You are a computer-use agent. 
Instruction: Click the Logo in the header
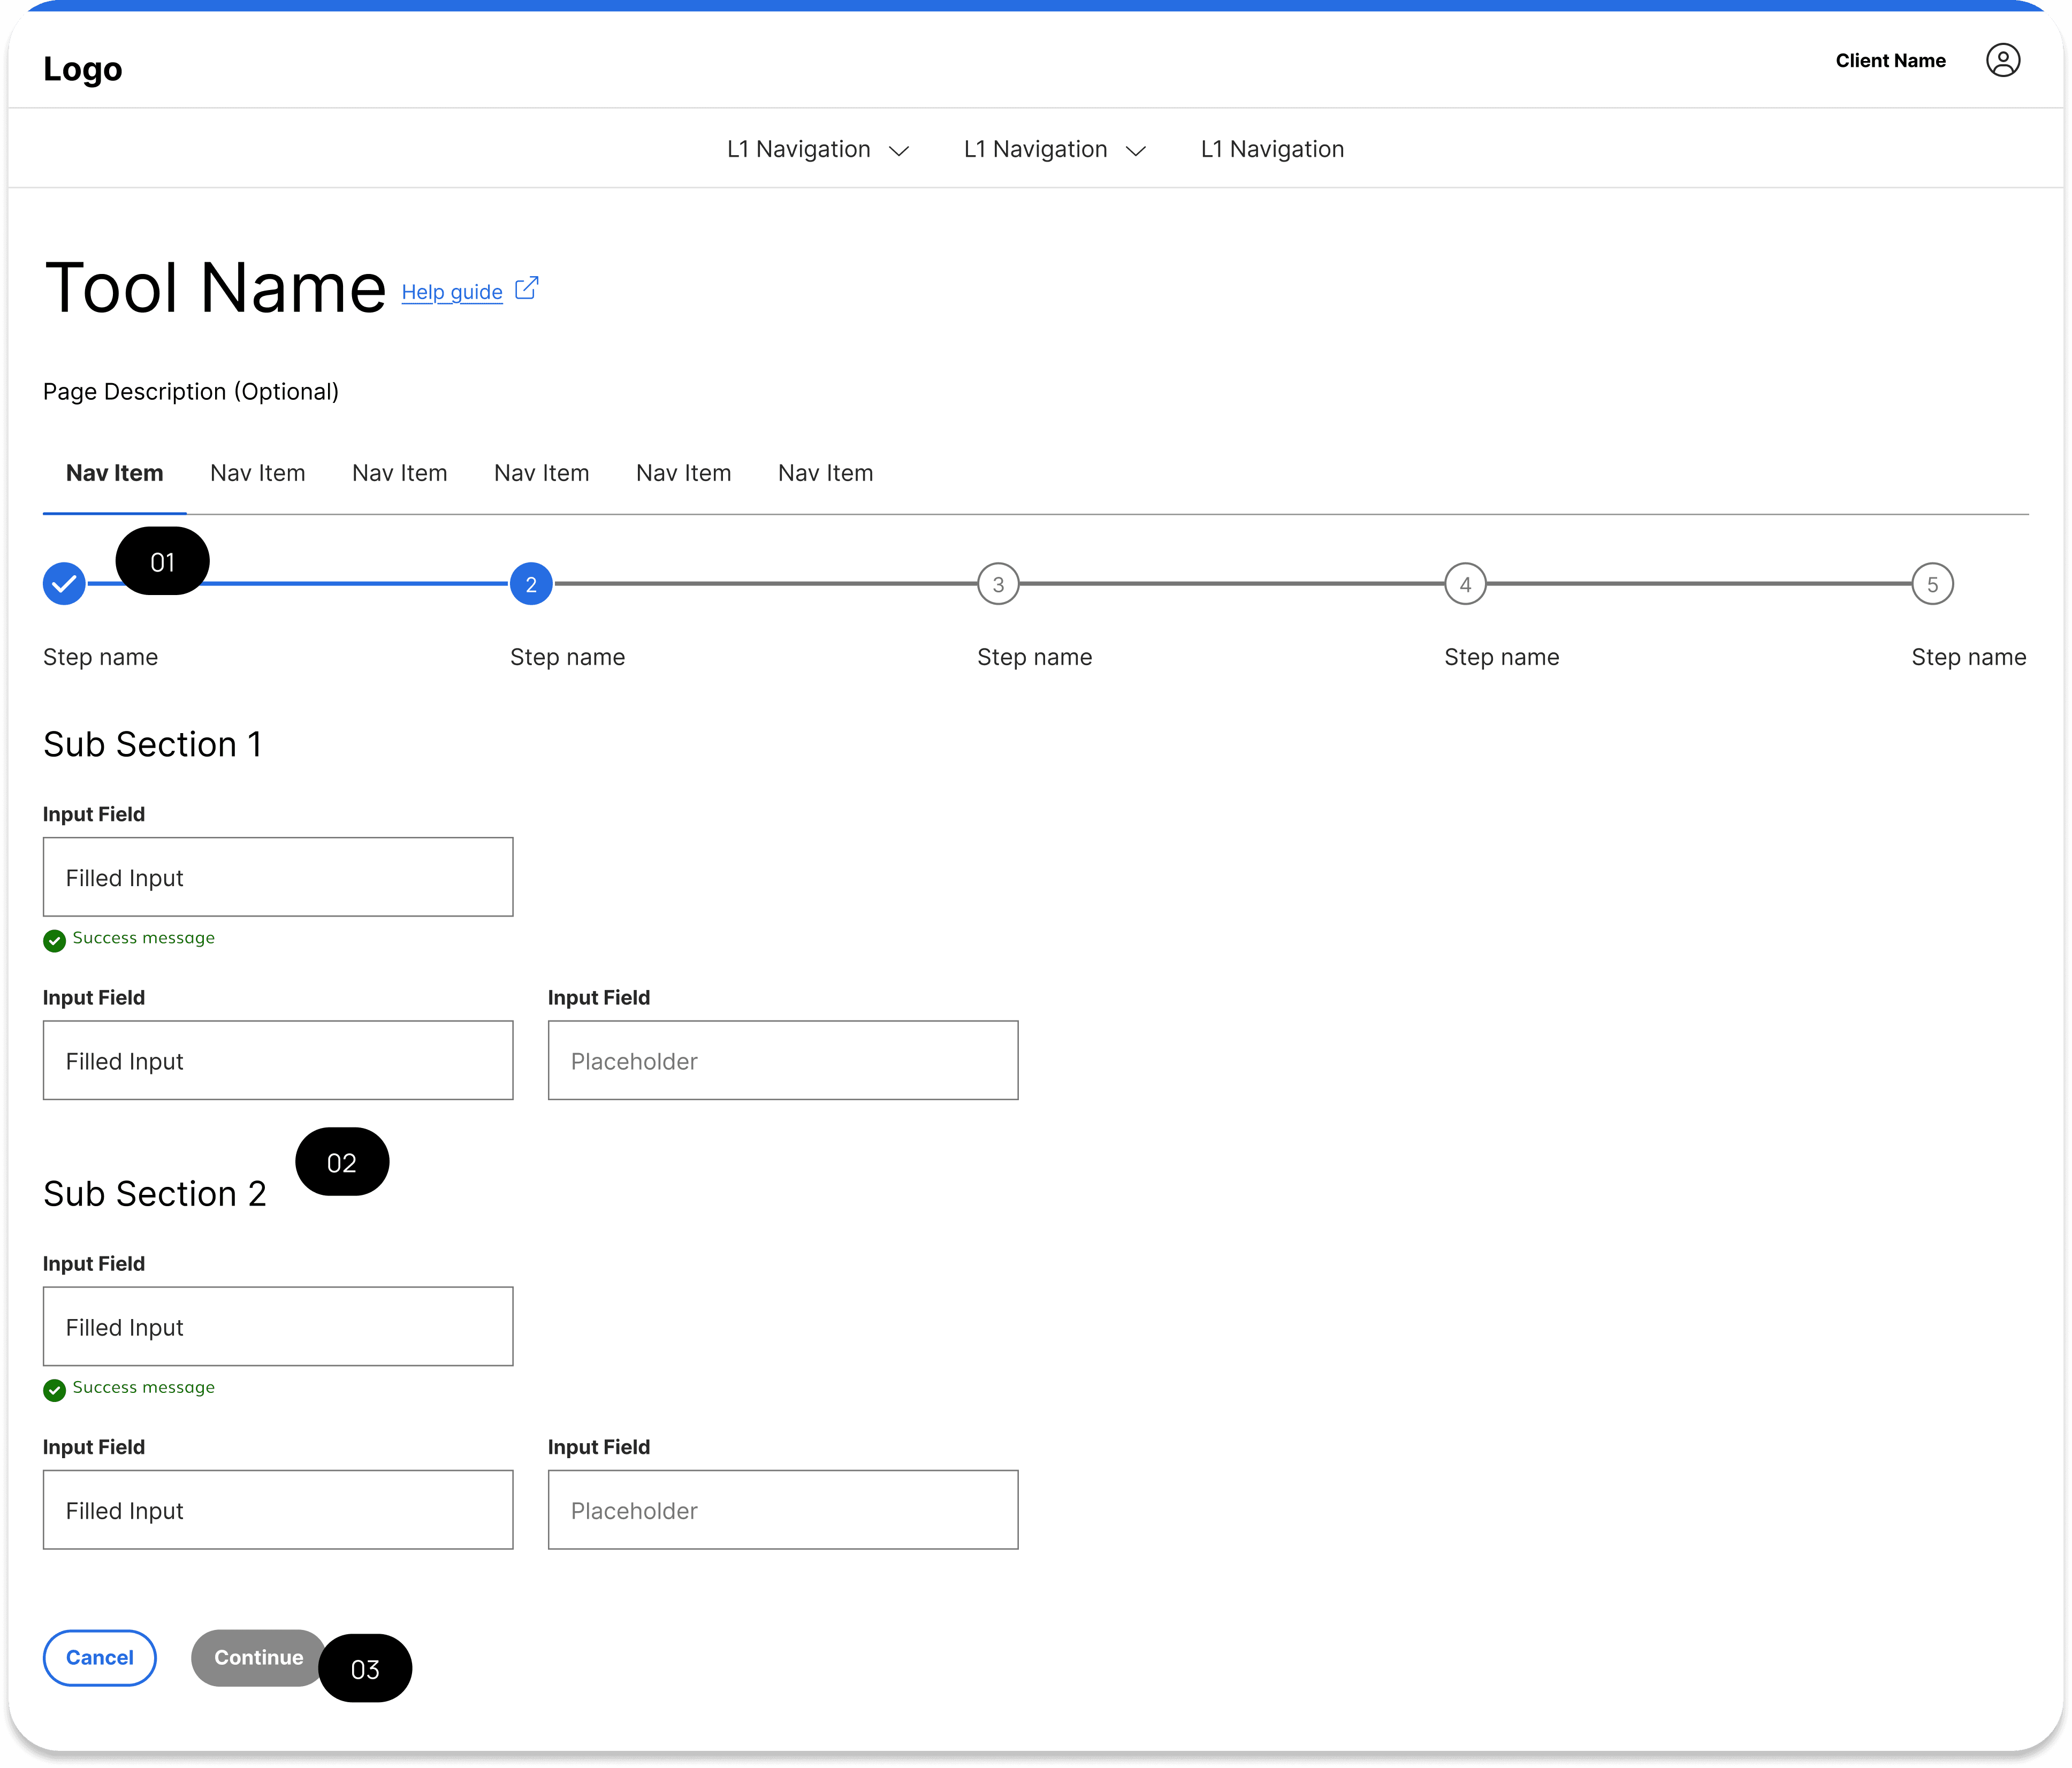pyautogui.click(x=83, y=69)
